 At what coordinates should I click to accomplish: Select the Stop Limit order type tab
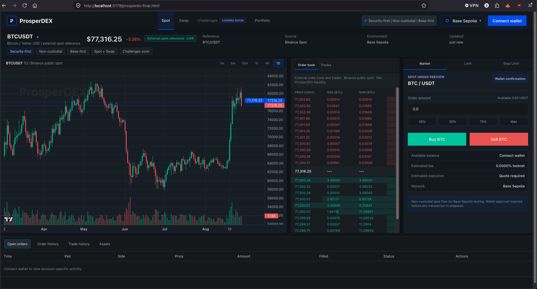click(x=511, y=64)
